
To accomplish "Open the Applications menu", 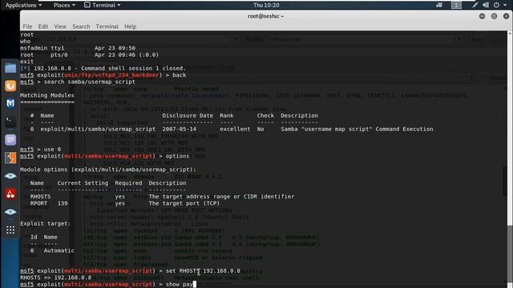I will pos(23,5).
